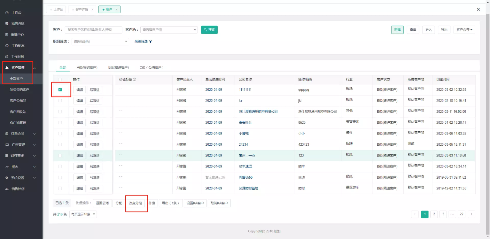
Task: Check the row for company icr
Action: pos(60,101)
